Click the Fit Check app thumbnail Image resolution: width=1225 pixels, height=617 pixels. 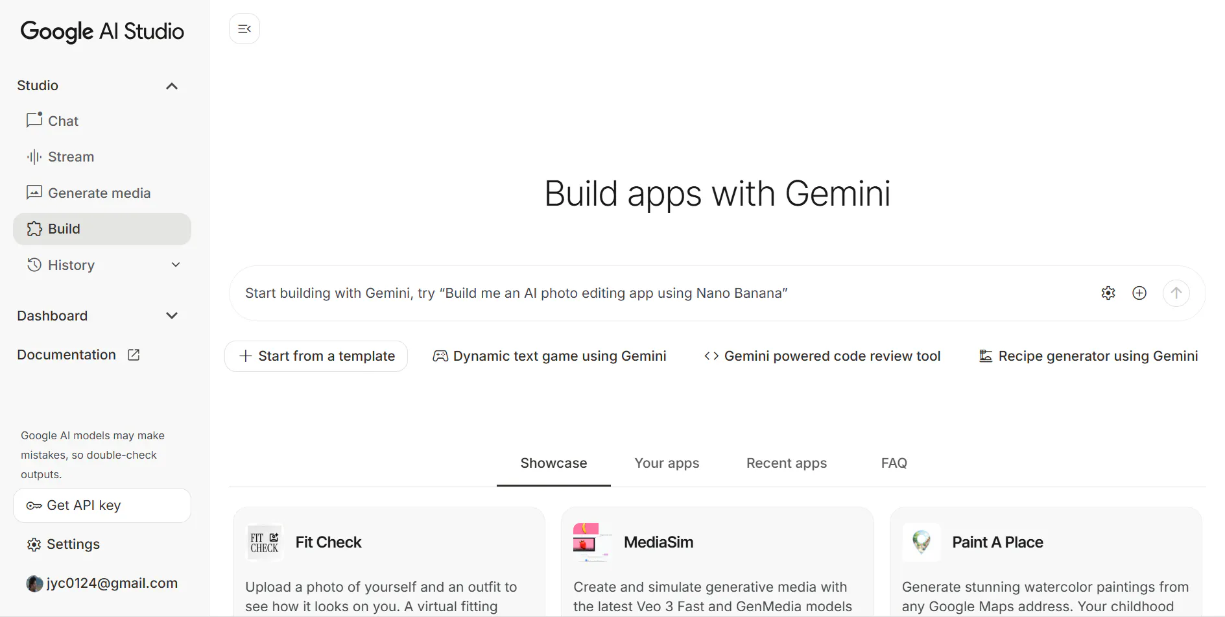(x=265, y=542)
